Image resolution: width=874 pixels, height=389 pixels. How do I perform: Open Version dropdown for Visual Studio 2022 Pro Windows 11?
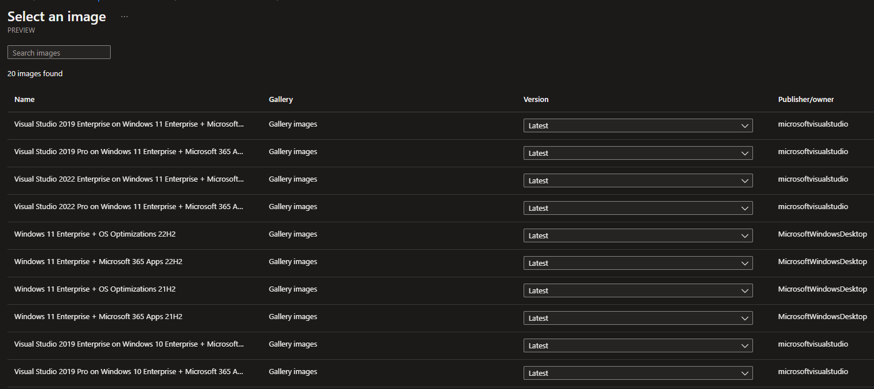pos(638,208)
